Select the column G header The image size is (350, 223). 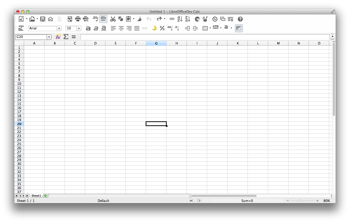pyautogui.click(x=156, y=43)
